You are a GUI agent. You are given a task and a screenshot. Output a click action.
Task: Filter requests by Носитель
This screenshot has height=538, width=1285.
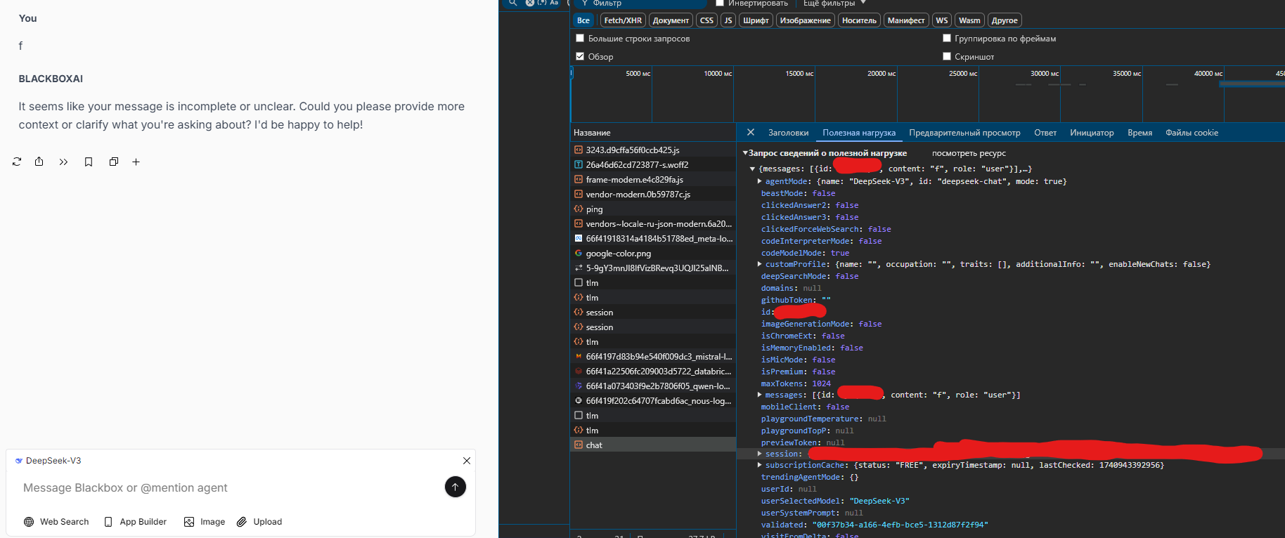coord(860,20)
